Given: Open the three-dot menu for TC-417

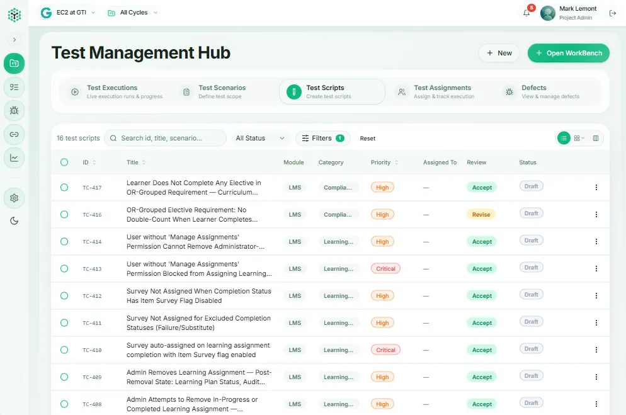Looking at the screenshot, I should point(596,187).
